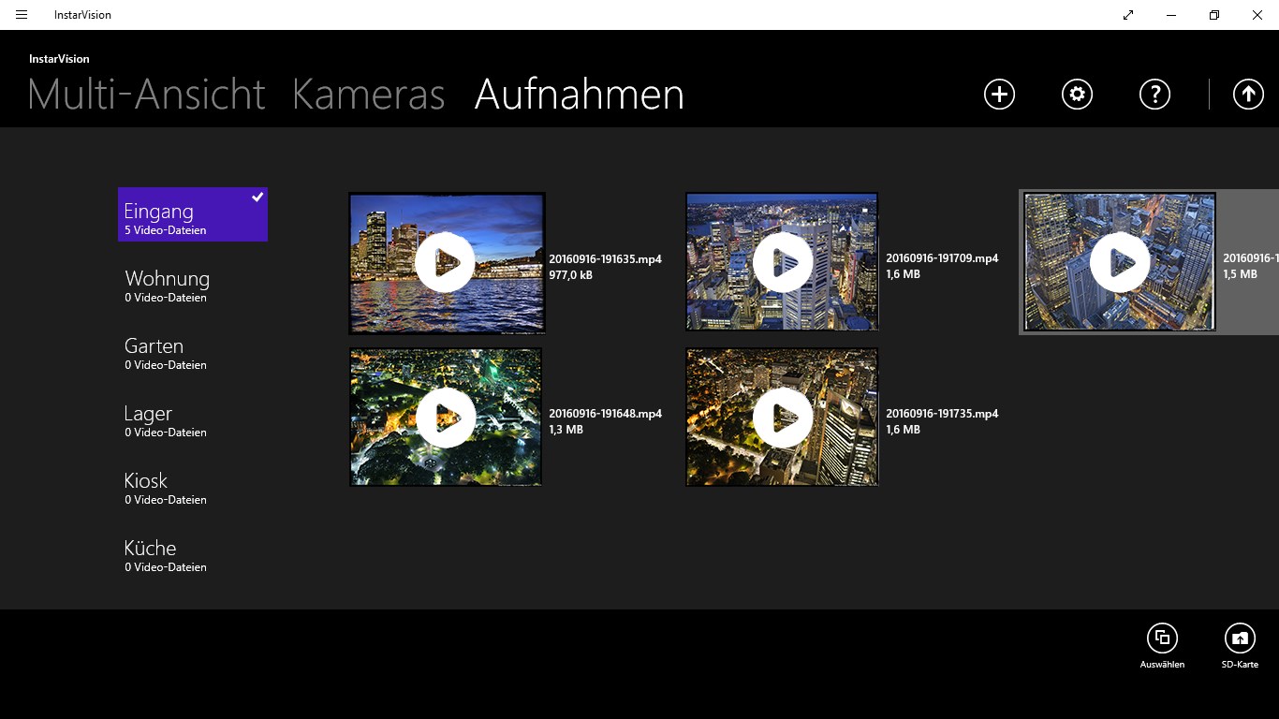This screenshot has width=1279, height=719.
Task: Switch to the Kameras tab
Action: 369,95
